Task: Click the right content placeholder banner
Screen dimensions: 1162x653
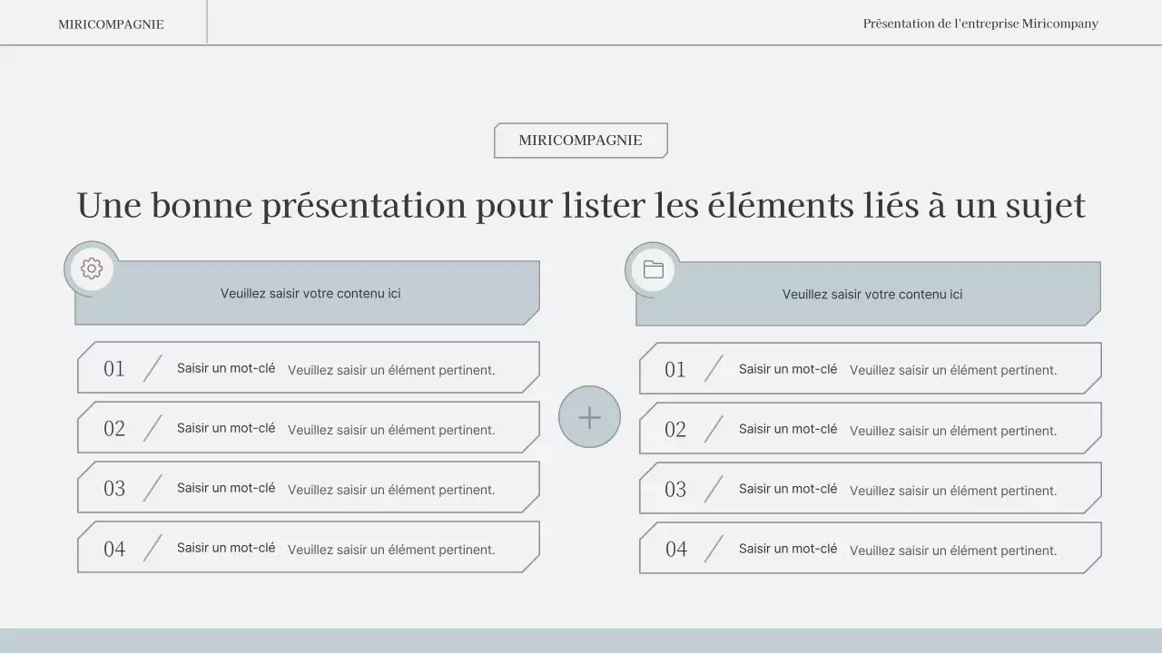Action: click(872, 293)
